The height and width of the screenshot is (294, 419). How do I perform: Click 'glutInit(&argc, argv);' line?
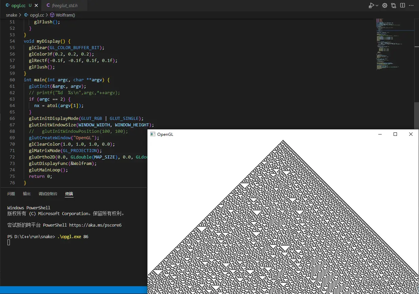tap(58, 86)
